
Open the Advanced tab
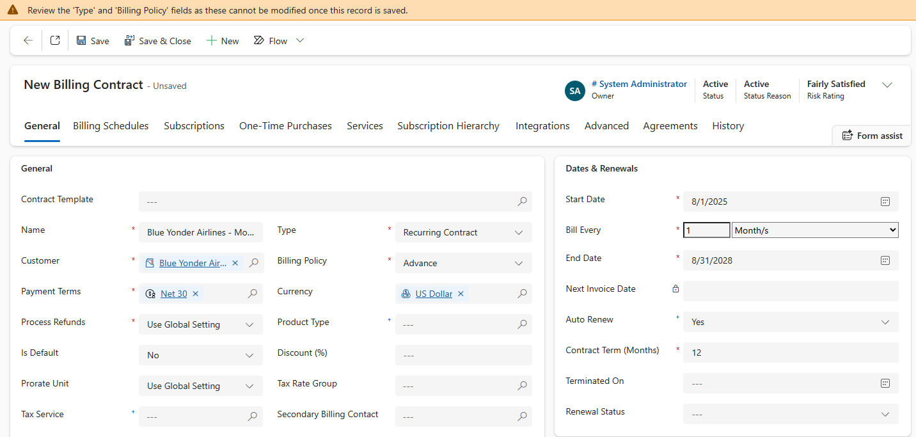point(606,126)
